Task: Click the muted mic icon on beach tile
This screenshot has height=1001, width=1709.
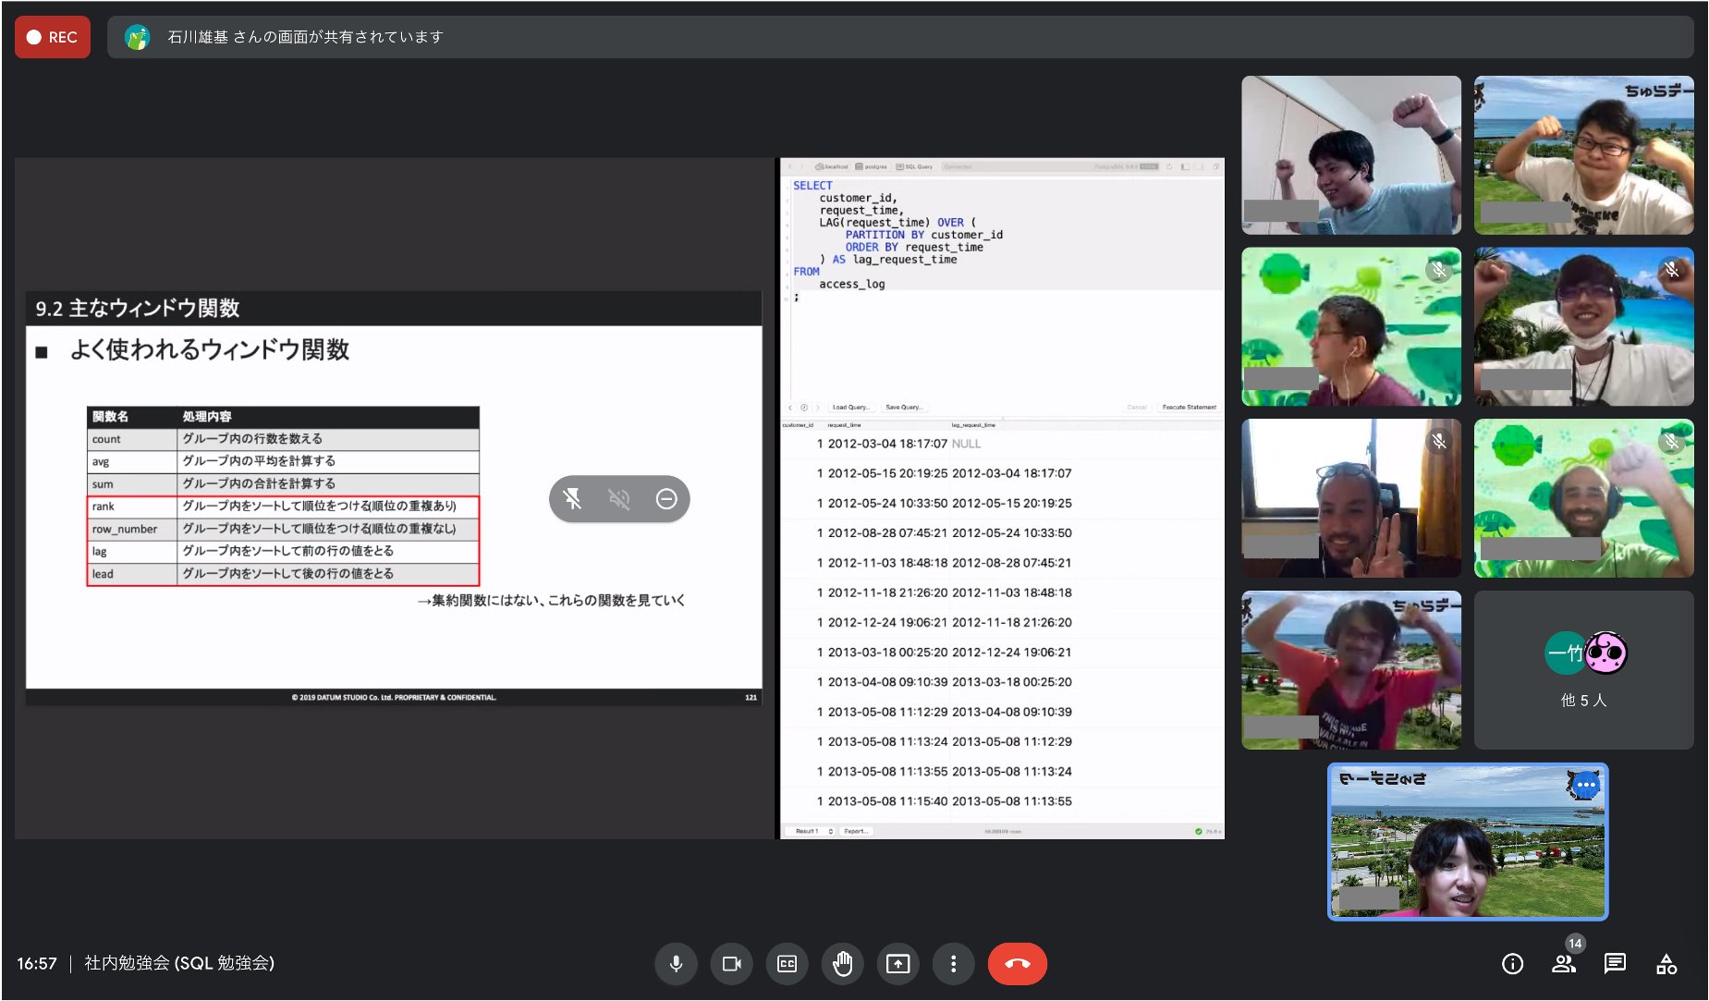Action: pos(1671,270)
